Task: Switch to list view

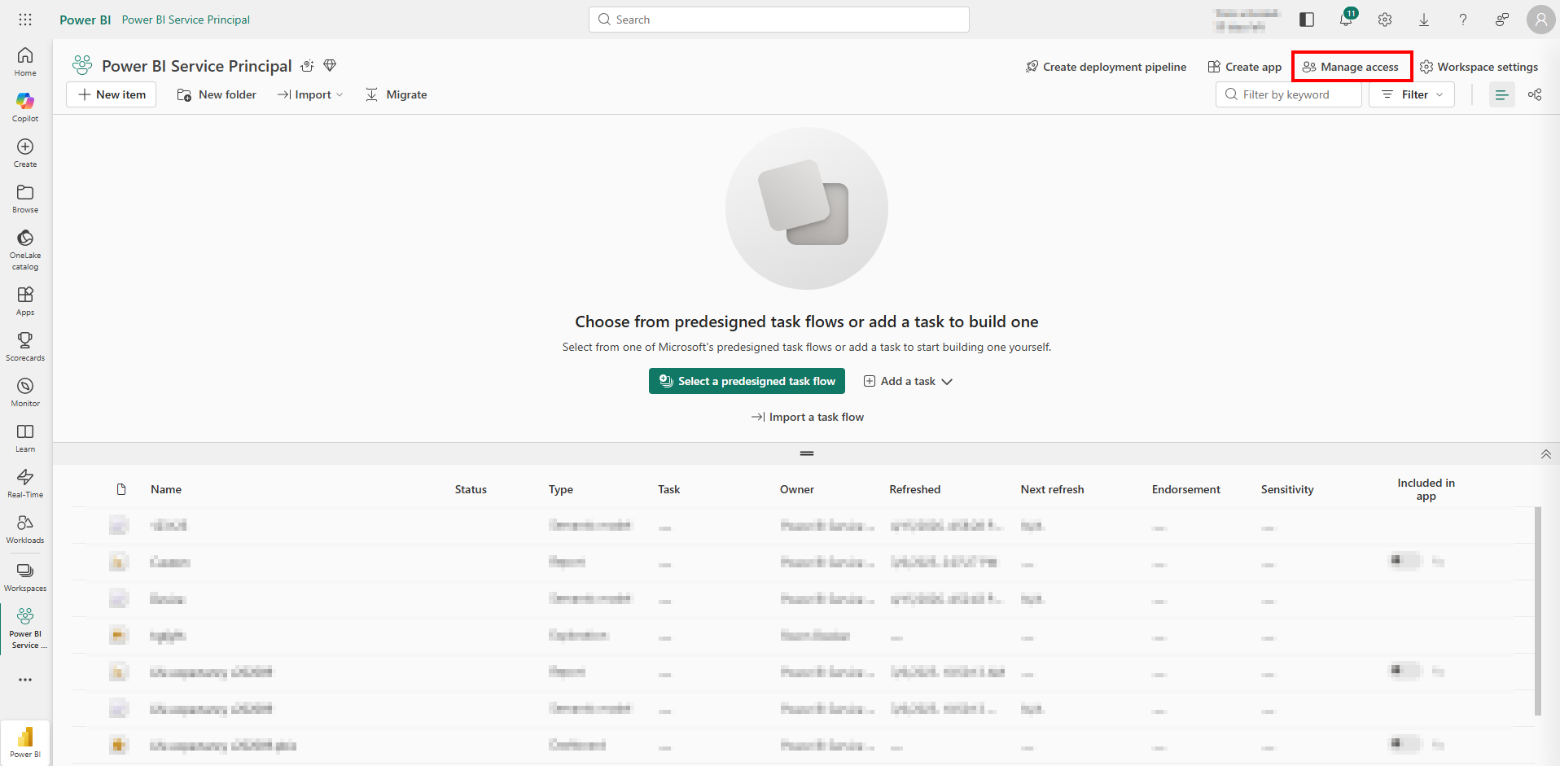Action: pyautogui.click(x=1501, y=95)
